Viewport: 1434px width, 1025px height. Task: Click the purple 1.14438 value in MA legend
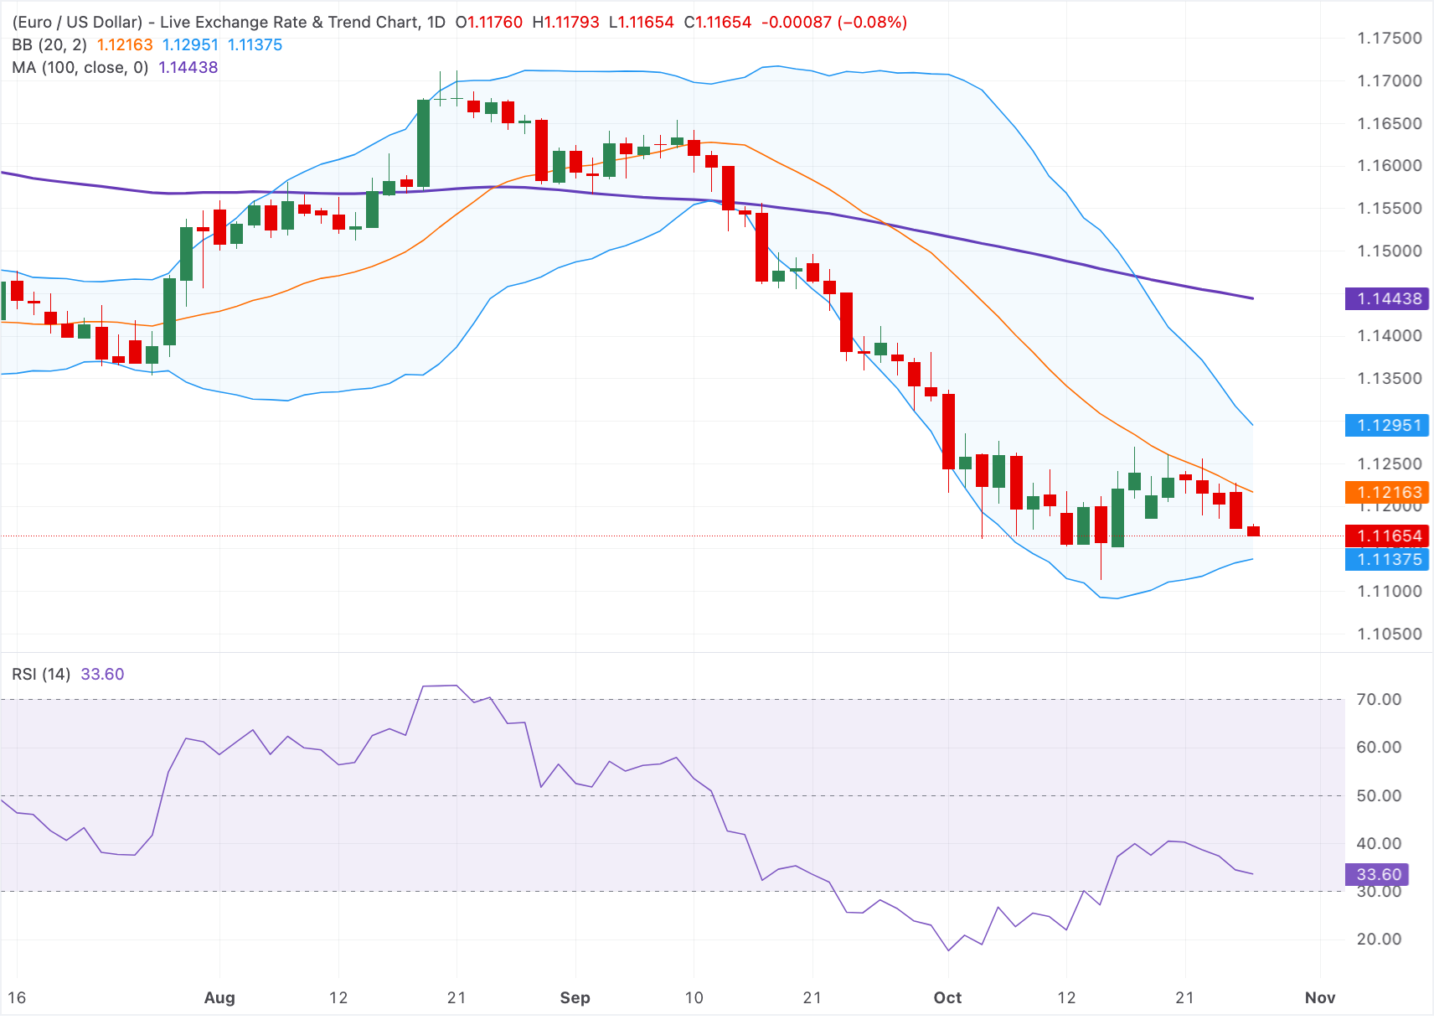click(x=188, y=68)
